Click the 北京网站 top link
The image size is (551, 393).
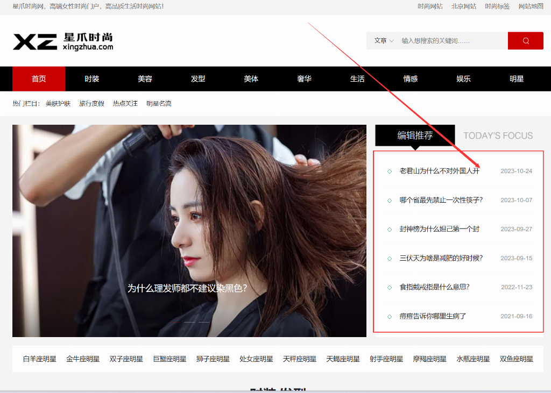463,6
